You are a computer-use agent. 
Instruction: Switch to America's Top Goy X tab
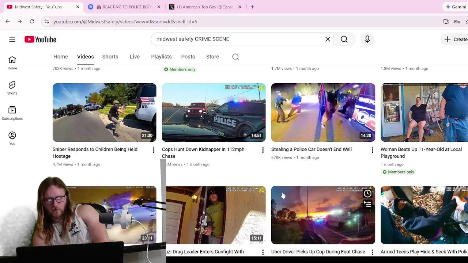coord(205,7)
